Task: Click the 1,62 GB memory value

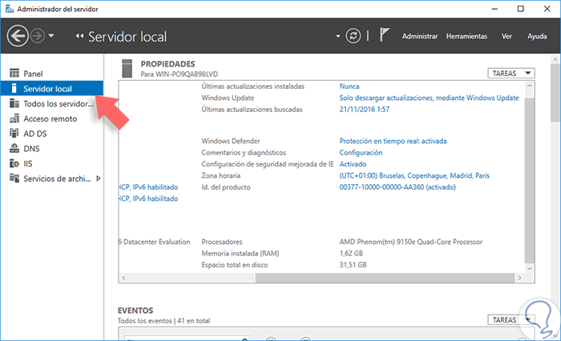Action: coord(351,254)
